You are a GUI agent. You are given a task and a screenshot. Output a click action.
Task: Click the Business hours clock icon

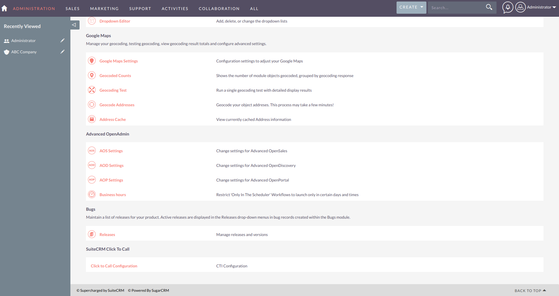92,195
